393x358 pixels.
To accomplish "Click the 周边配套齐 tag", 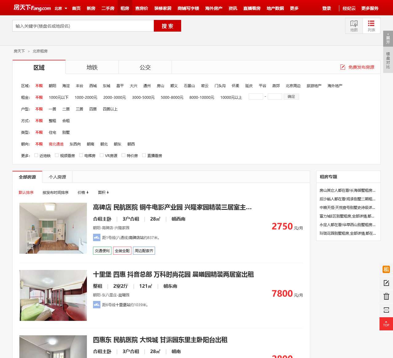I will [144, 251].
